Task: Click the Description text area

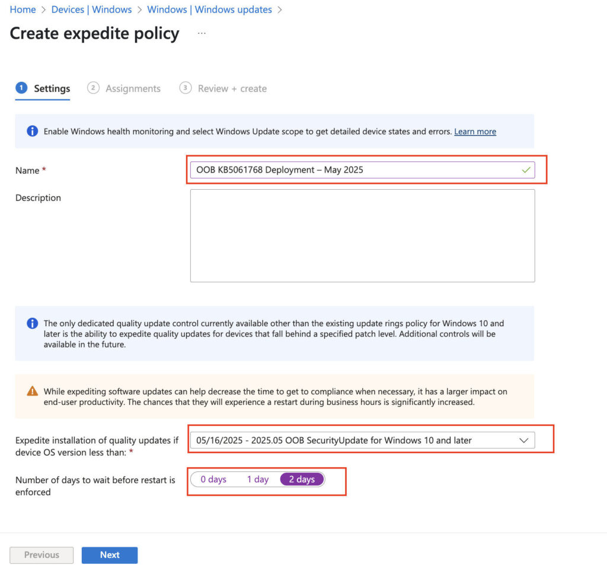Action: click(x=362, y=235)
